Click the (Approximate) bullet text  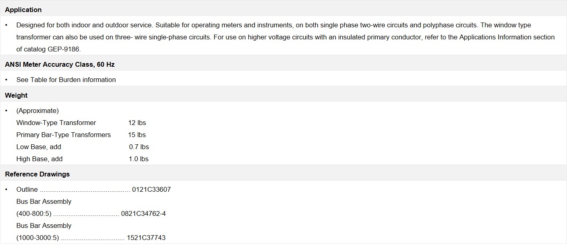click(x=37, y=111)
